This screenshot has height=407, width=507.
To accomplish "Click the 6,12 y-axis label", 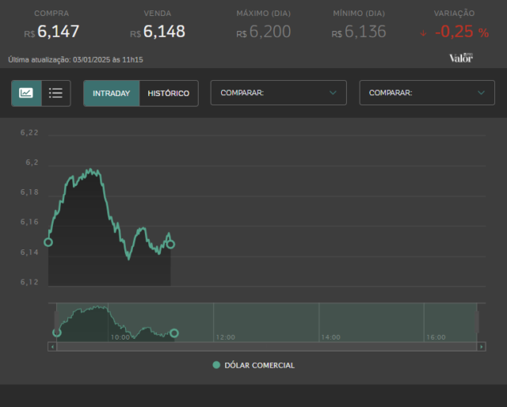I will [29, 282].
